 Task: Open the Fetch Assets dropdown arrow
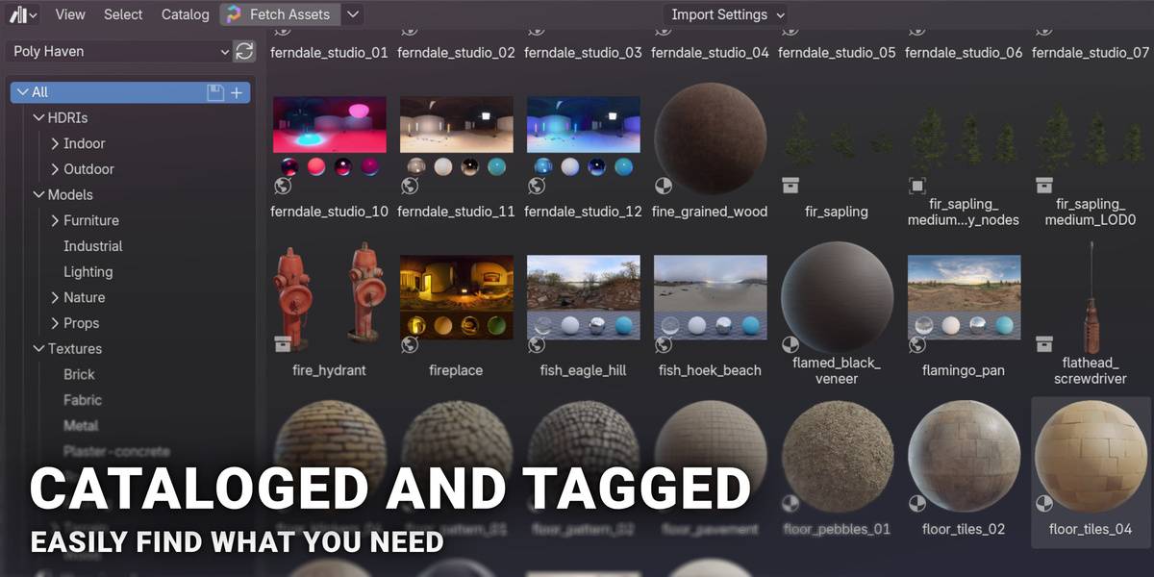352,14
